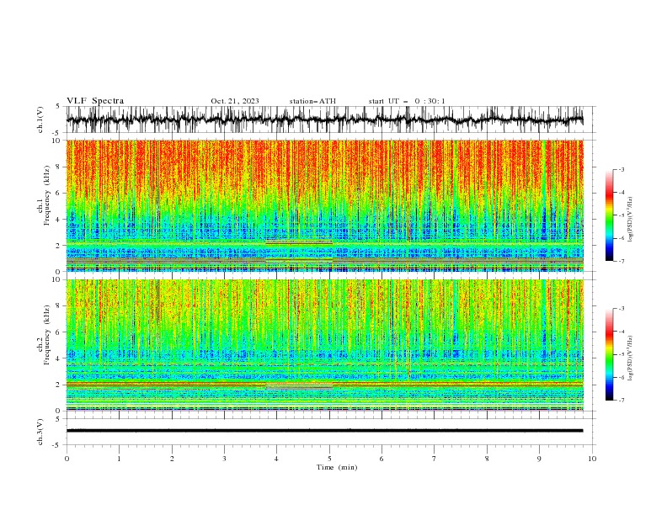
Task: Click lower colorbar "log(PSD)(V²/Hz)" label
Action: tap(630, 358)
